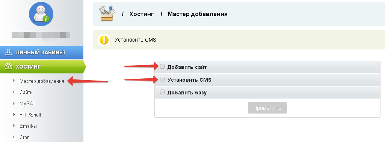Click the user avatar icon

point(41,14)
